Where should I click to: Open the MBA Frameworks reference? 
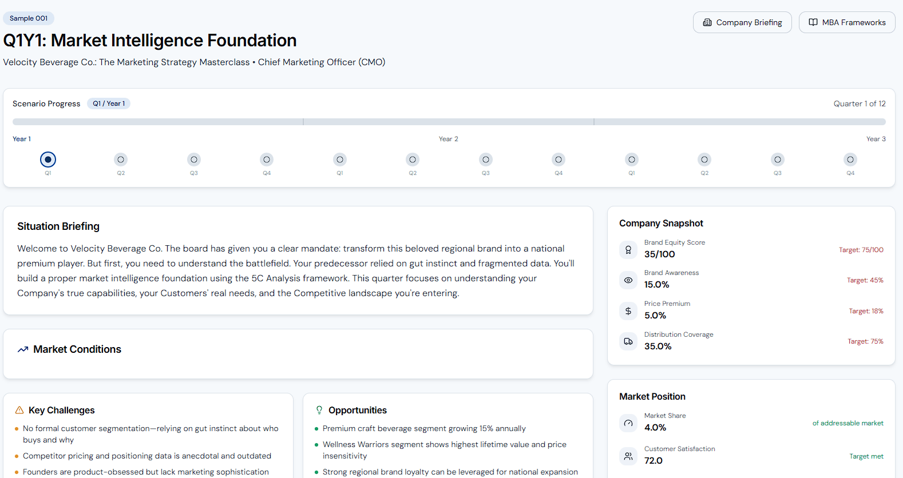(x=847, y=22)
